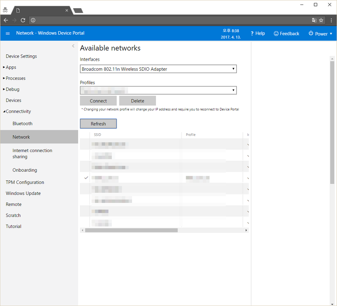Sort networks by Profile column
The image size is (337, 306).
point(191,135)
